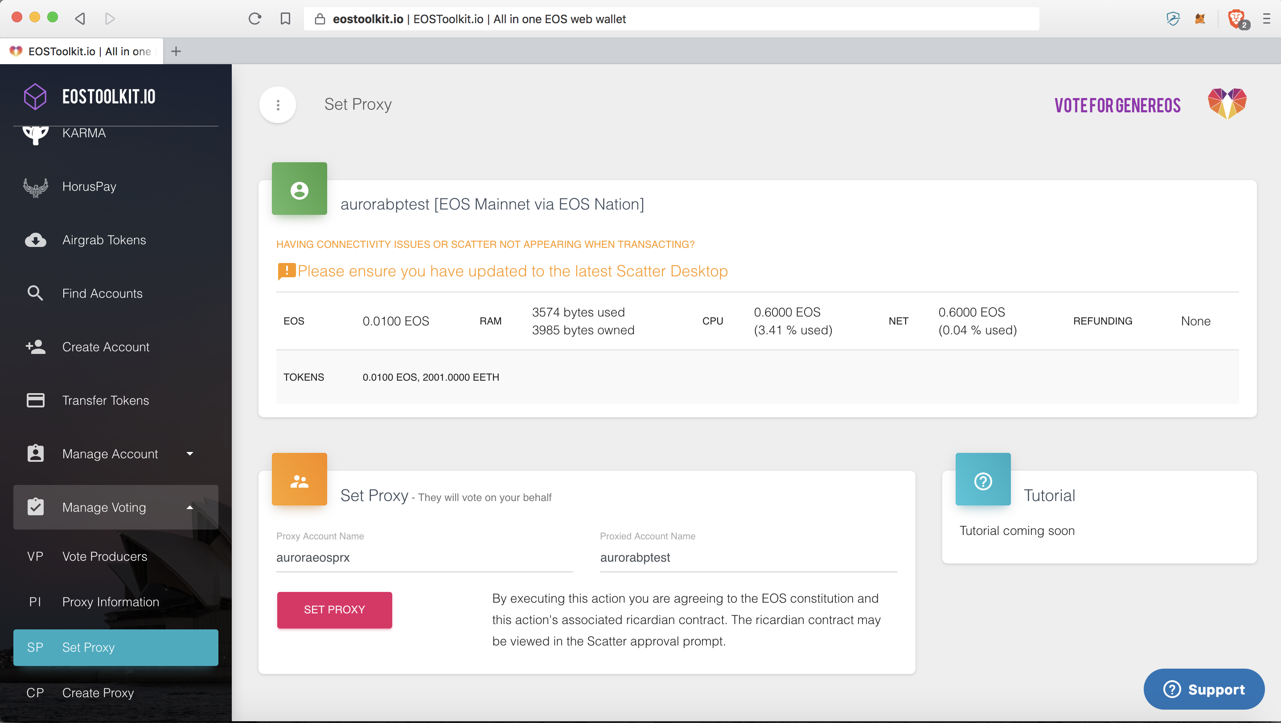Focus the Proxied Account Name field

pos(748,558)
